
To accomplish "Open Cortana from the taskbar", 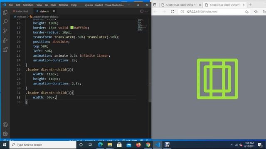I will [81, 145].
